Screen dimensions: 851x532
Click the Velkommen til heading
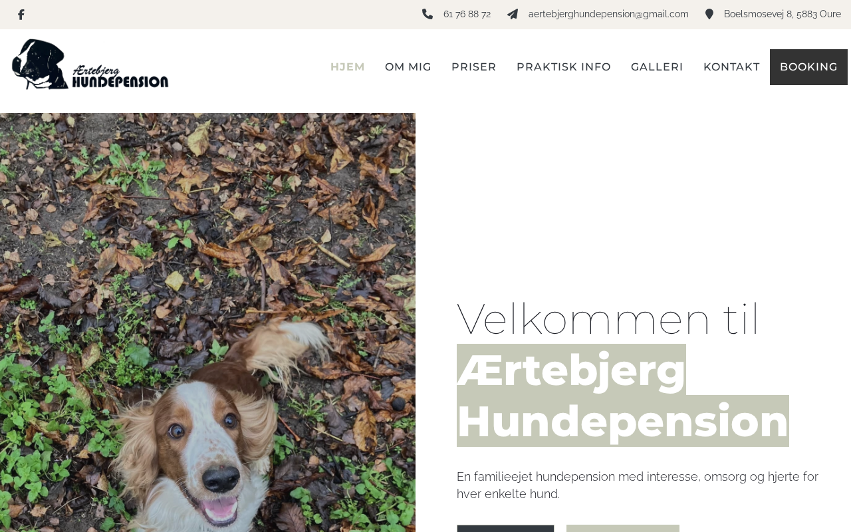pos(608,319)
